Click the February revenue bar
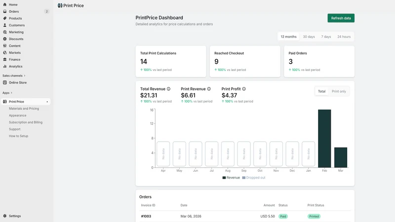 324,139
